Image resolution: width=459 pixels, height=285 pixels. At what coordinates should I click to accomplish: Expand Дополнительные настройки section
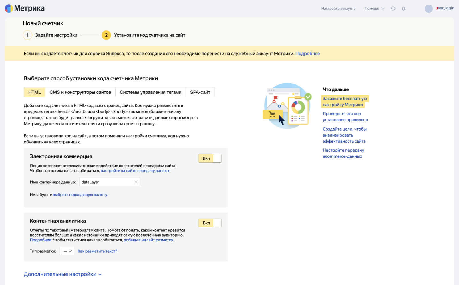(63, 274)
